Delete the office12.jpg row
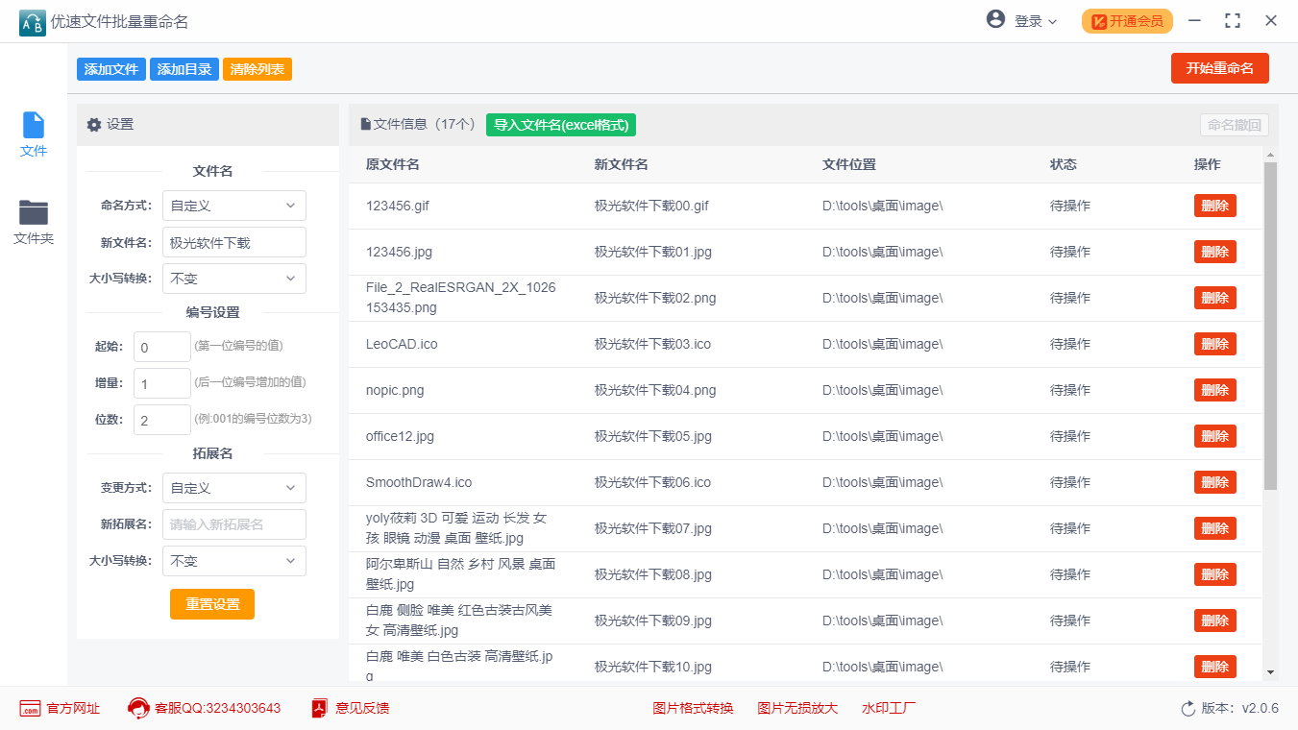Viewport: 1298px width, 730px height. [x=1215, y=436]
